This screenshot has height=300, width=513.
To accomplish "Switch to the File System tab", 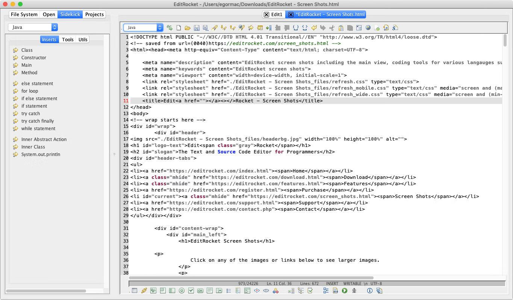I will tap(24, 14).
